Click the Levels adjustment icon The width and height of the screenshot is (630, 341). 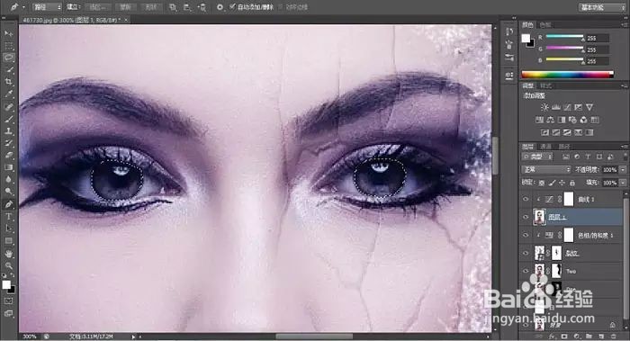coord(556,107)
